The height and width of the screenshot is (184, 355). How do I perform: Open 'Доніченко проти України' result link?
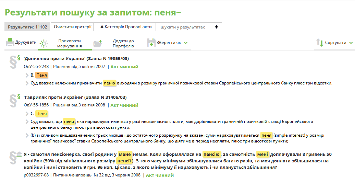pos(76,59)
